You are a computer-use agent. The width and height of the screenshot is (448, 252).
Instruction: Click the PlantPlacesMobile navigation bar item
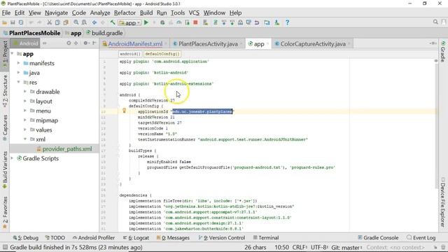(31, 33)
